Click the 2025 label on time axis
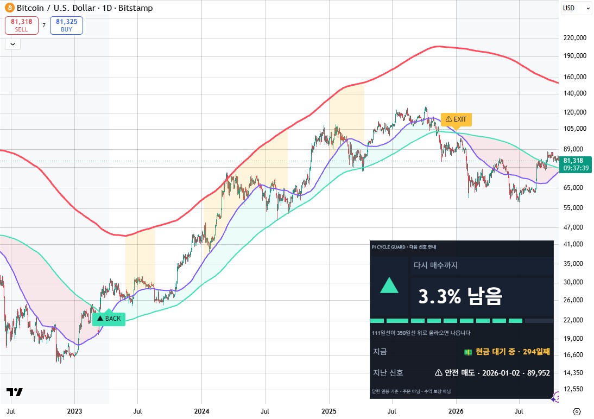 tap(329, 411)
